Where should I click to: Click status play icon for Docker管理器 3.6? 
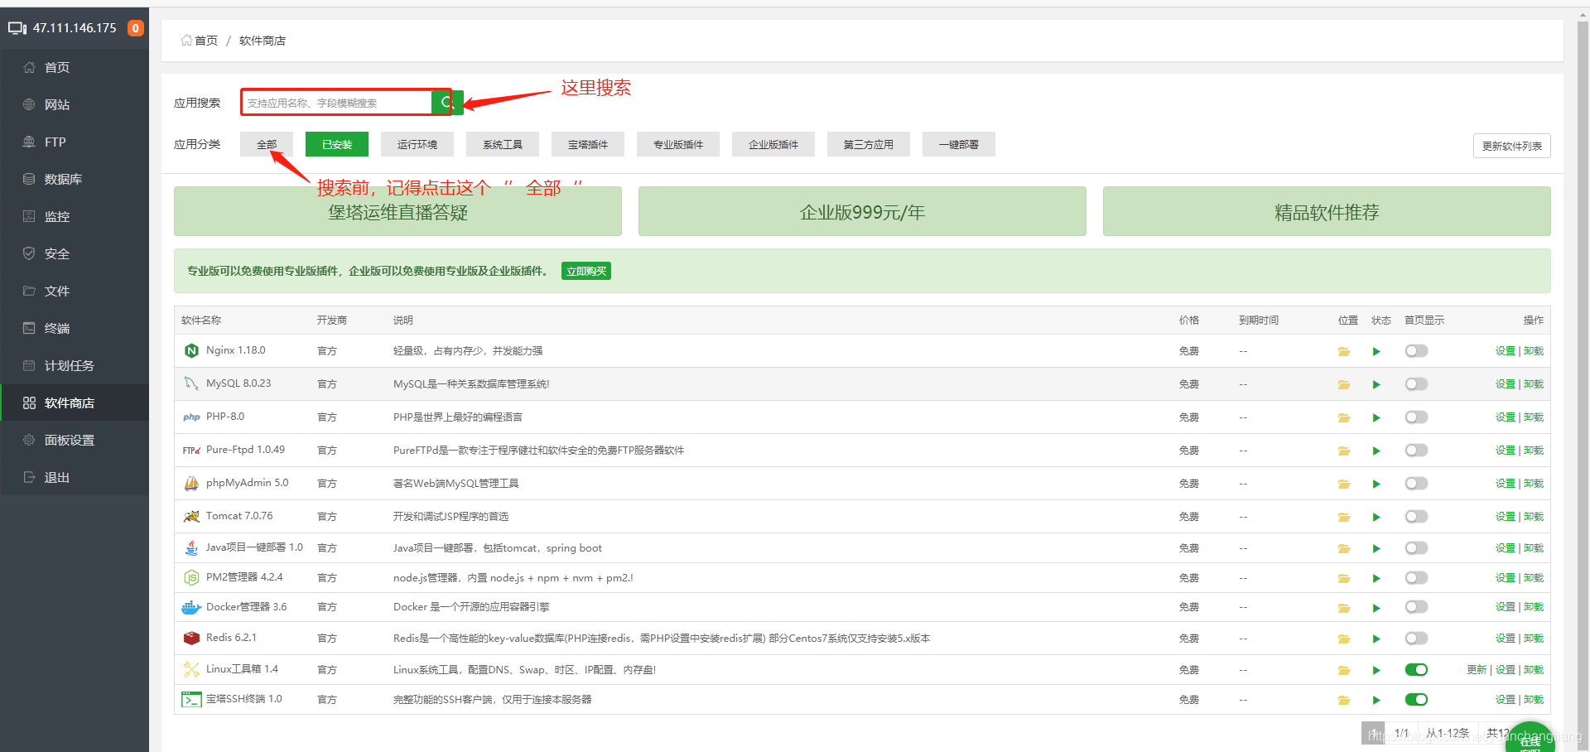1376,608
